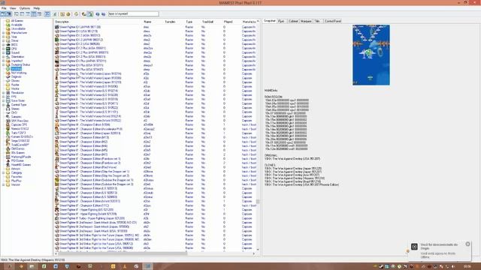The width and height of the screenshot is (481, 270).
Task: Expand the Save State tree node
Action: pos(3,100)
